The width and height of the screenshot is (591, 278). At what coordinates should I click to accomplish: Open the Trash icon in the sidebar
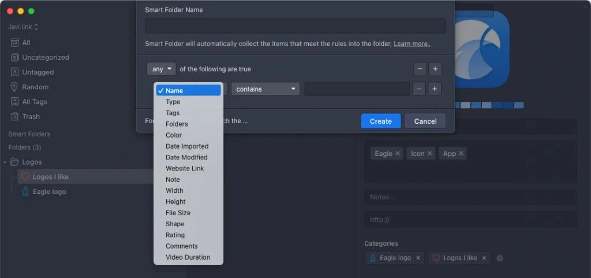15,116
